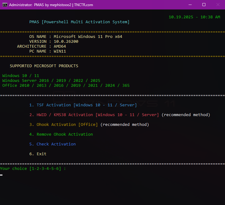Select option 2 HWID / KMS38 Activation
This screenshot has width=225, height=205.
94,115
